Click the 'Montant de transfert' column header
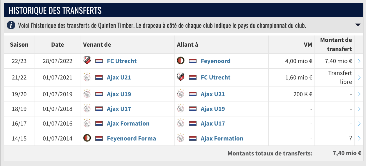The width and height of the screenshot is (366, 166). pyautogui.click(x=336, y=44)
